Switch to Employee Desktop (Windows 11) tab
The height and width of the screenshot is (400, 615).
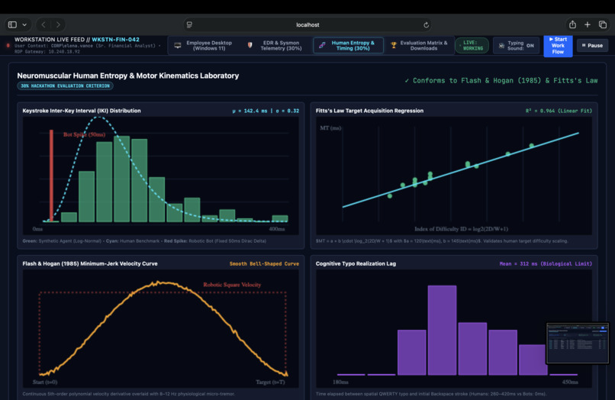pos(203,46)
